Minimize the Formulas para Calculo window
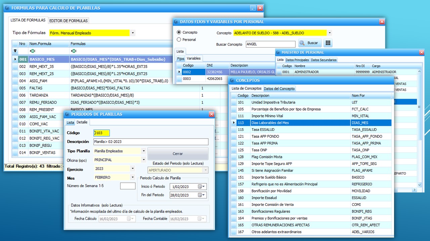 pyautogui.click(x=253, y=8)
